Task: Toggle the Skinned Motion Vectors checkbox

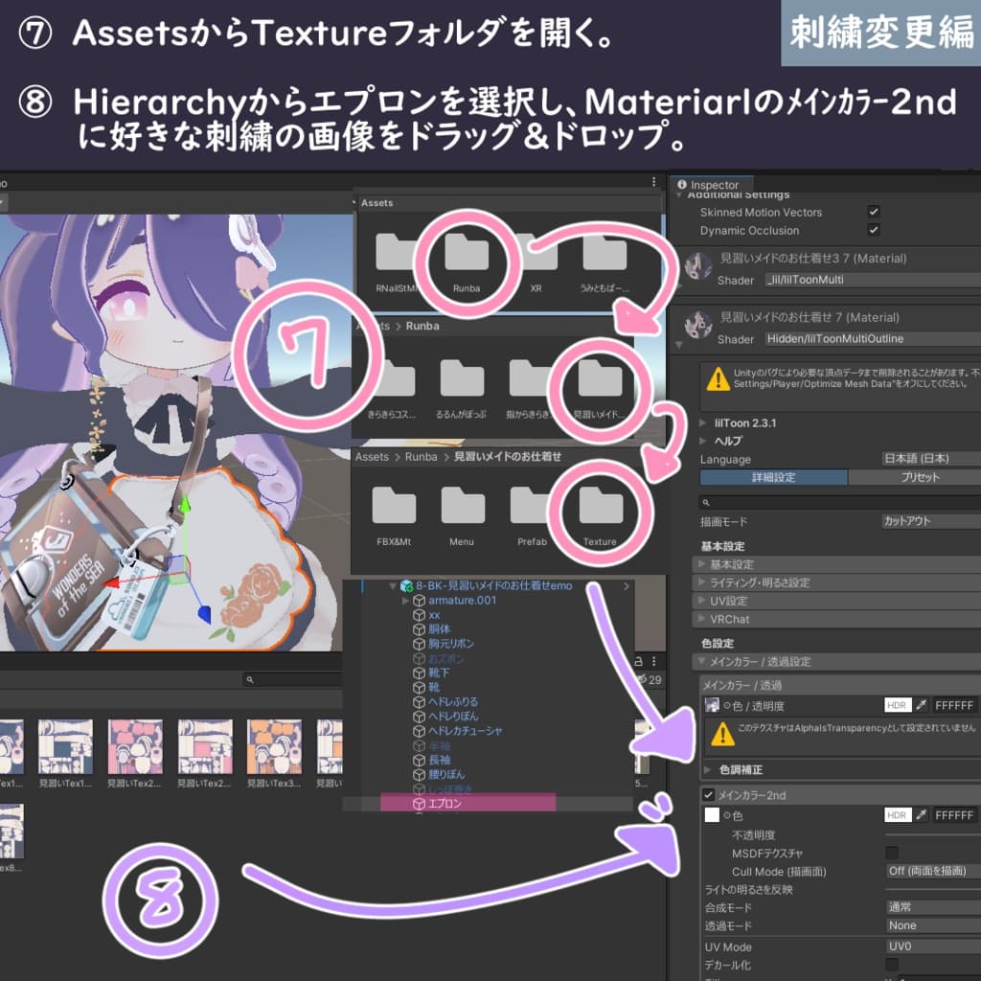Action: pyautogui.click(x=876, y=212)
